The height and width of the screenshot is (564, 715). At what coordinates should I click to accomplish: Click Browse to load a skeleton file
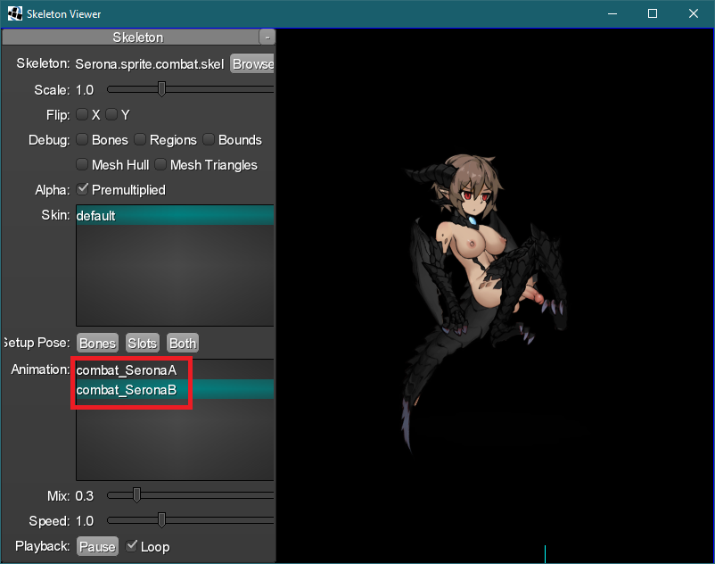252,64
